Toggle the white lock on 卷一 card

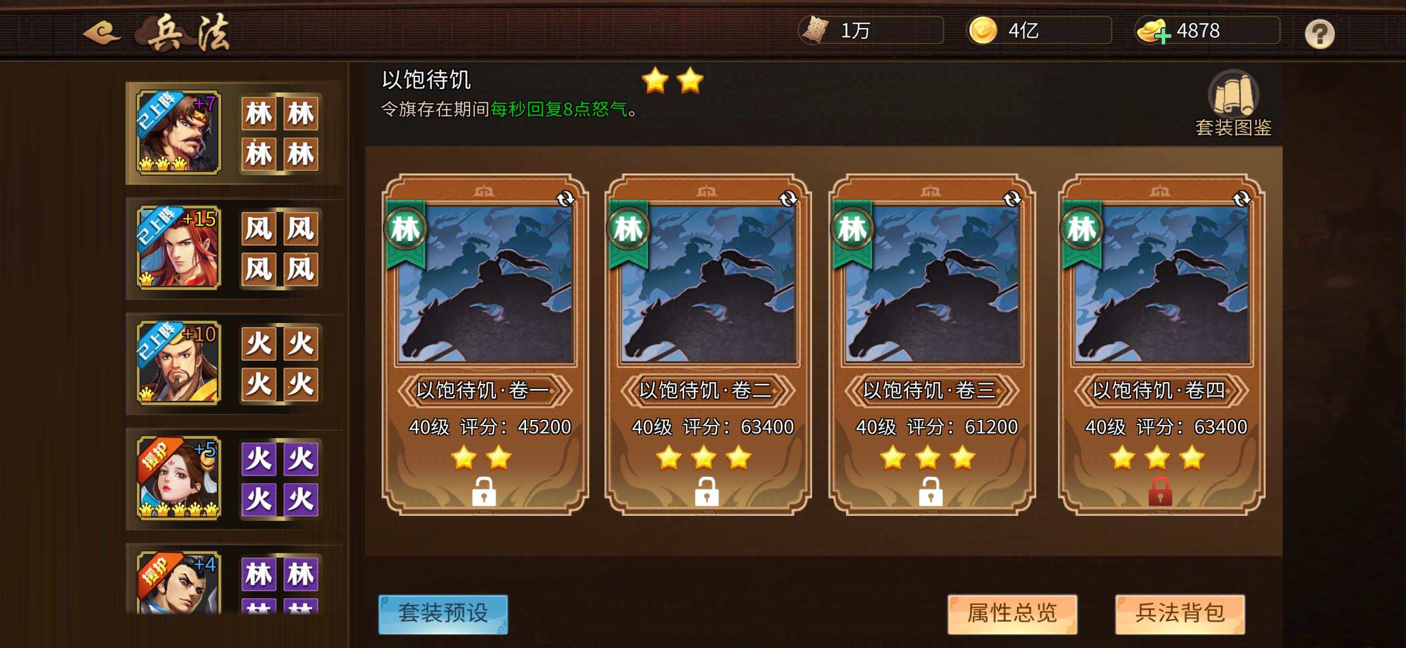pyautogui.click(x=484, y=491)
